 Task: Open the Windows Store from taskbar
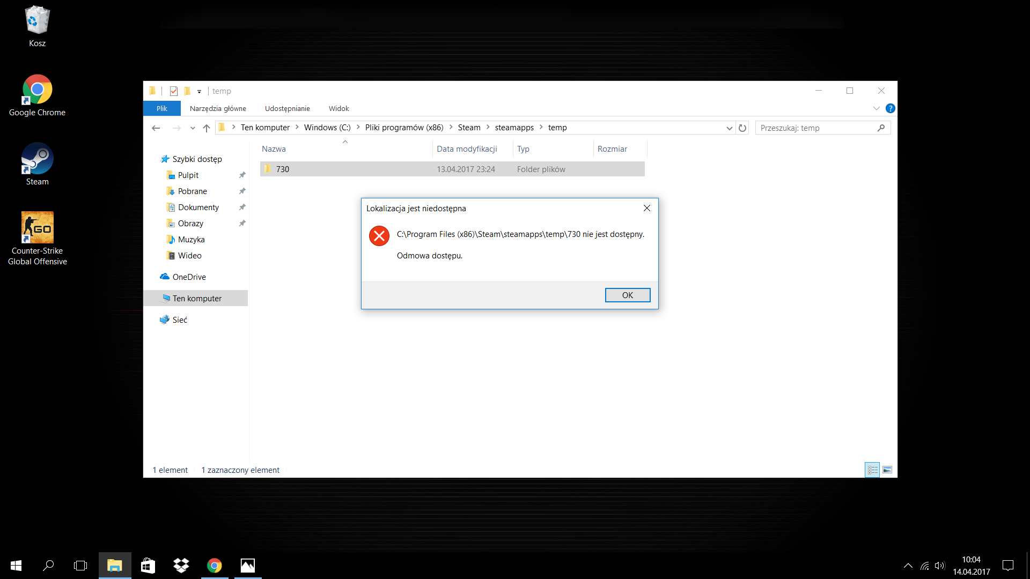(x=148, y=566)
